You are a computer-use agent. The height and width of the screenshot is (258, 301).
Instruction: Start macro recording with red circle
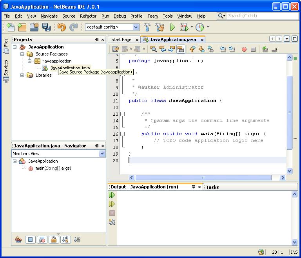[x=244, y=49]
